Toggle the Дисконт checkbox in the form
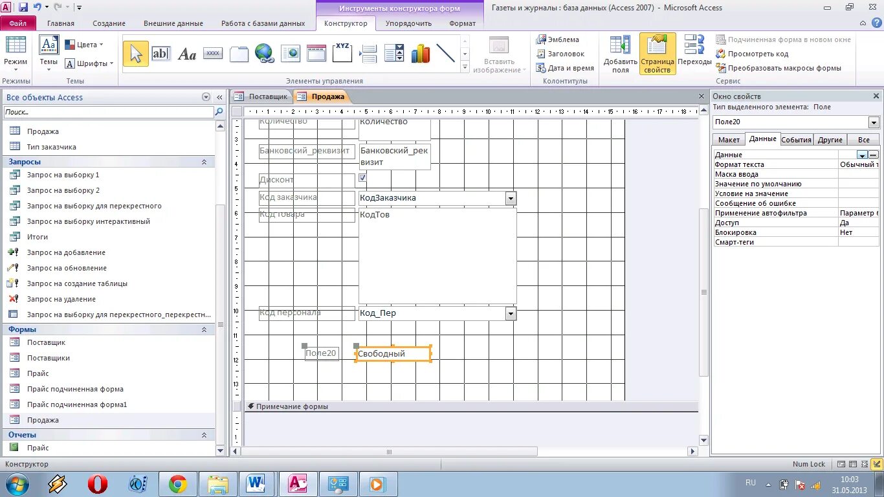 [362, 177]
